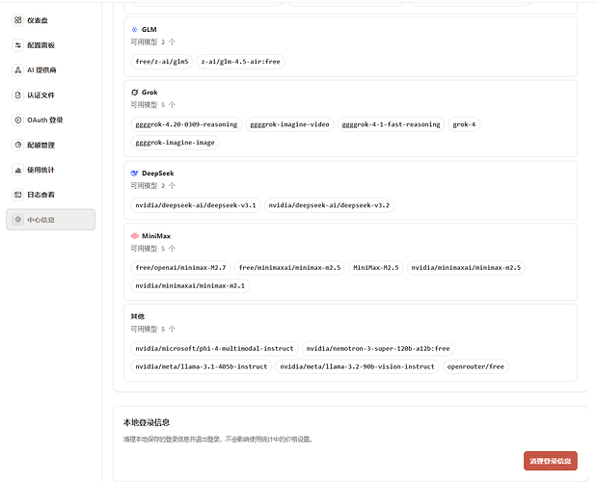This screenshot has height=482, width=597.
Task: Open 日志查看 menu item
Action: [x=51, y=195]
